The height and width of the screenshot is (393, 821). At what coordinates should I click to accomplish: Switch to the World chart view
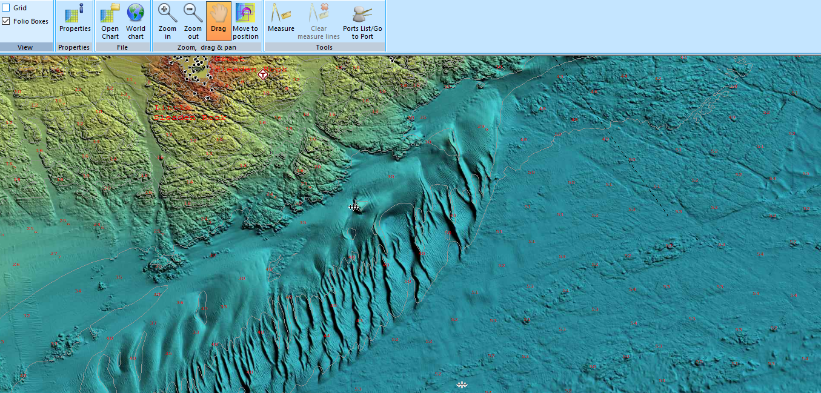(136, 20)
